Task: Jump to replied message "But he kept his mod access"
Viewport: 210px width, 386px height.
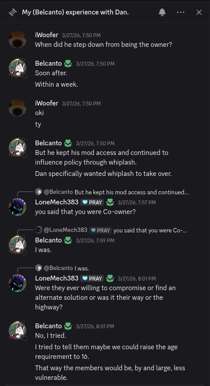Action: (132, 192)
